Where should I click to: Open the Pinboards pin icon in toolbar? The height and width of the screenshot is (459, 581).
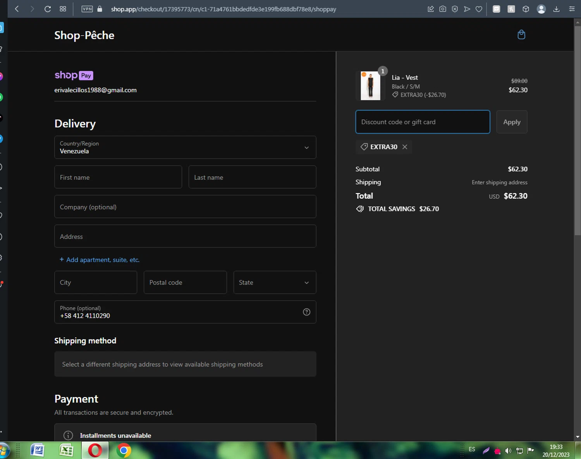point(430,9)
